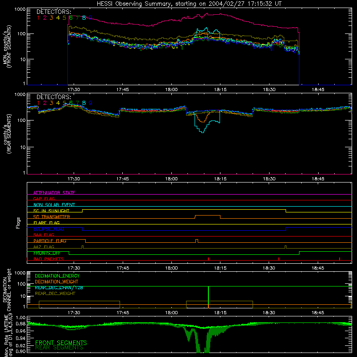Click the REAR SEGMENTS livetime legend text

(x=59, y=348)
